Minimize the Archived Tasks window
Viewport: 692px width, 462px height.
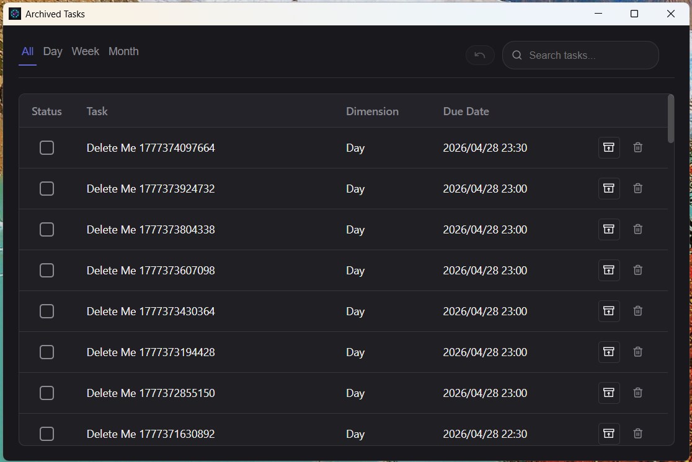(598, 14)
